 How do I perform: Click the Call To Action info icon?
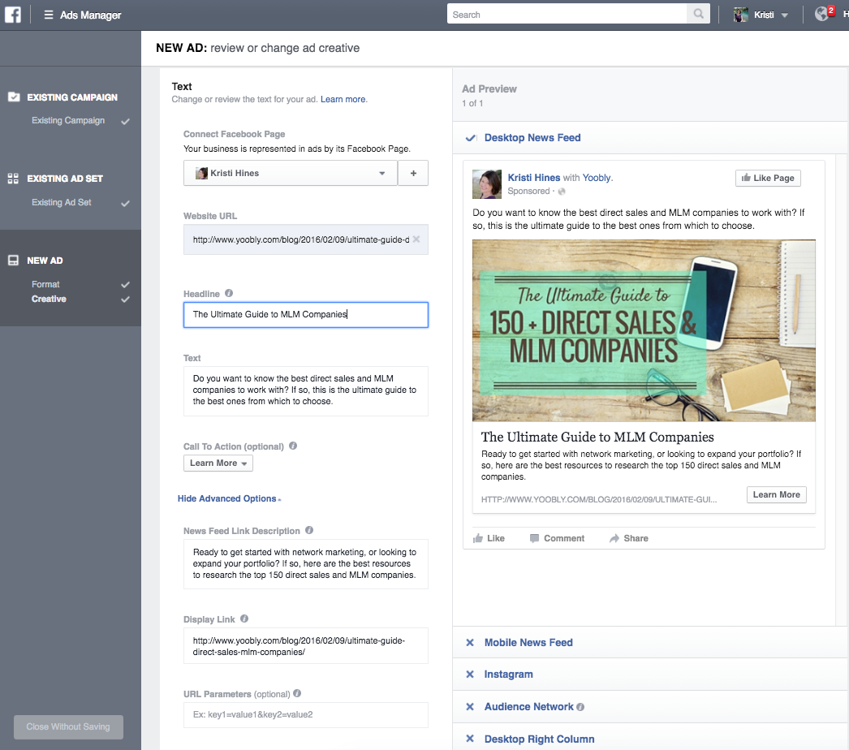293,446
